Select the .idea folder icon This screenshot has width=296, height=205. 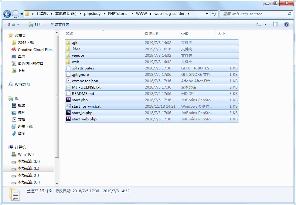68,49
